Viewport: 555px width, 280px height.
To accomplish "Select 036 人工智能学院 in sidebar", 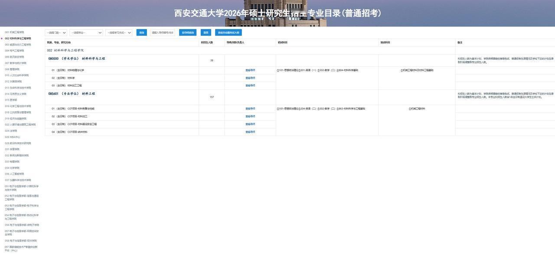I will [x=14, y=174].
